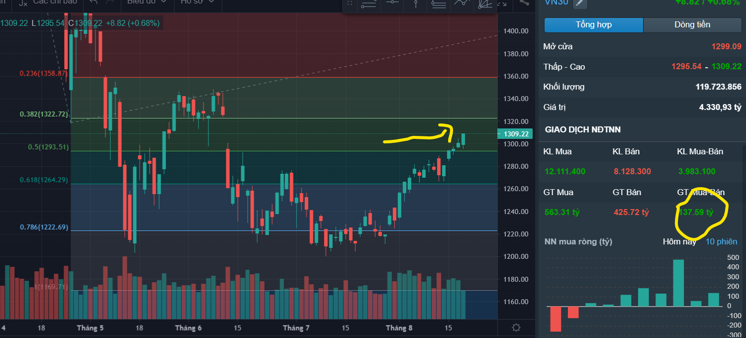Click the 0.618(1264.29) Fibonacci level label

coord(43,180)
